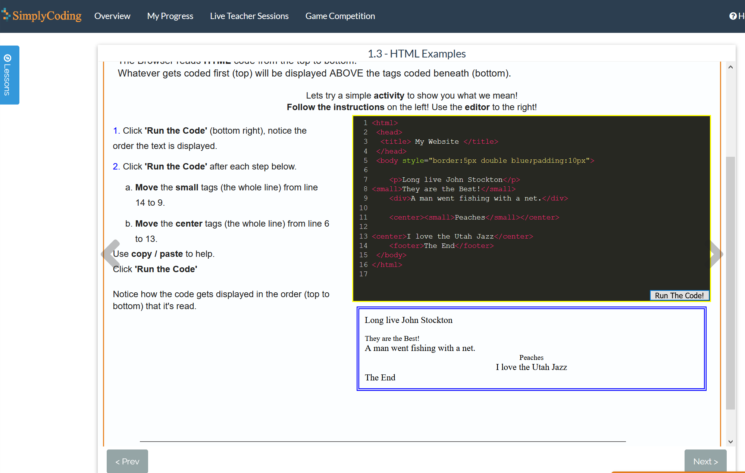Click the right slide chevron arrow

(x=716, y=254)
